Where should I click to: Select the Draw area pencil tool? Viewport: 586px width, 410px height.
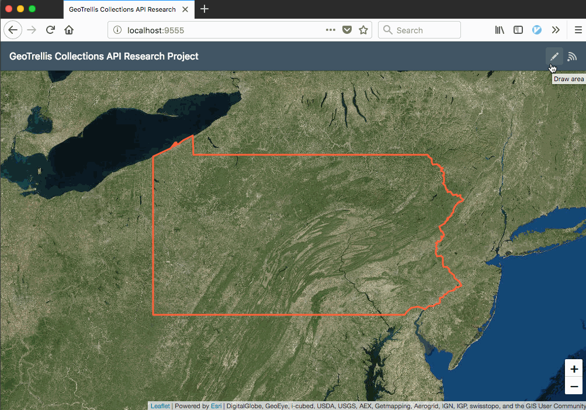coord(553,56)
